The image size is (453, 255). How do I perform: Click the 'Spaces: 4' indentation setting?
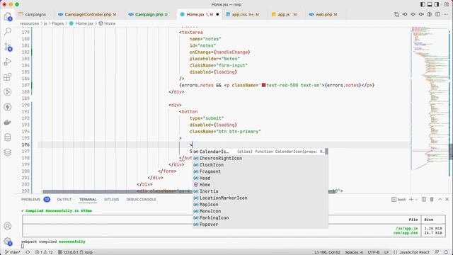click(354, 252)
